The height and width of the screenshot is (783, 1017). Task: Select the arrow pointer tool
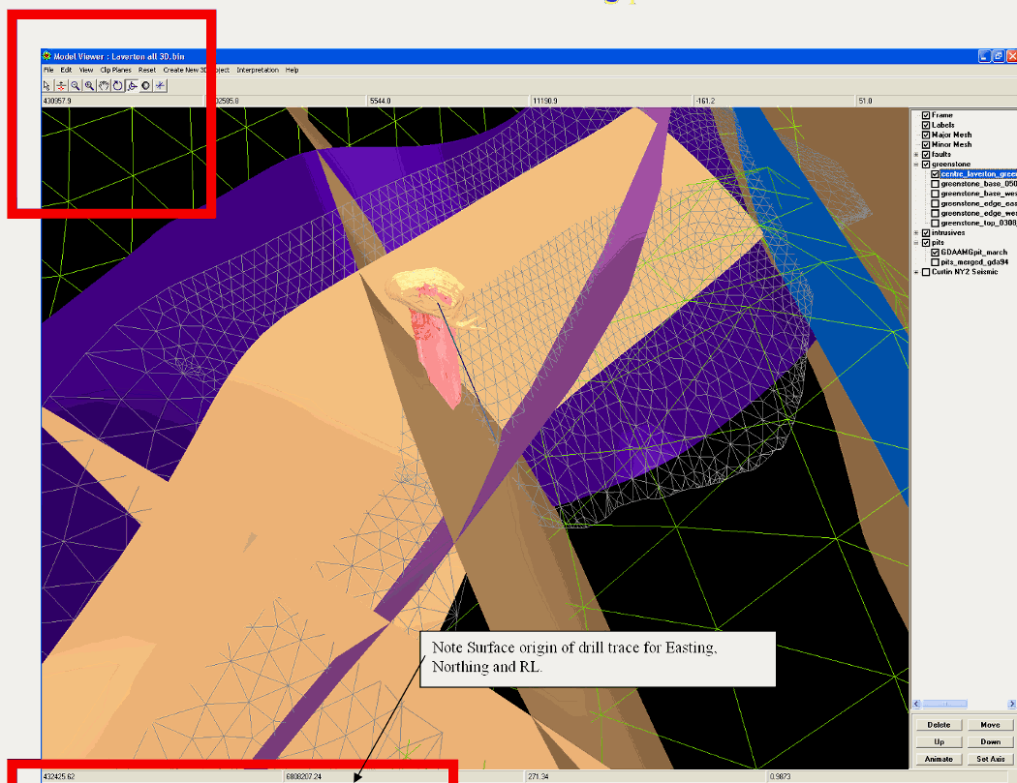[x=46, y=85]
